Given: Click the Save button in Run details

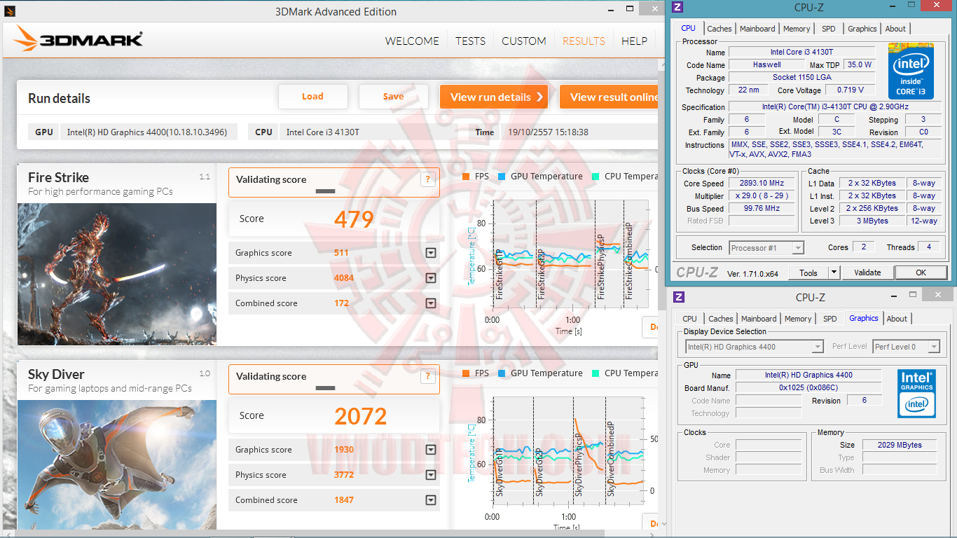Looking at the screenshot, I should coord(394,97).
